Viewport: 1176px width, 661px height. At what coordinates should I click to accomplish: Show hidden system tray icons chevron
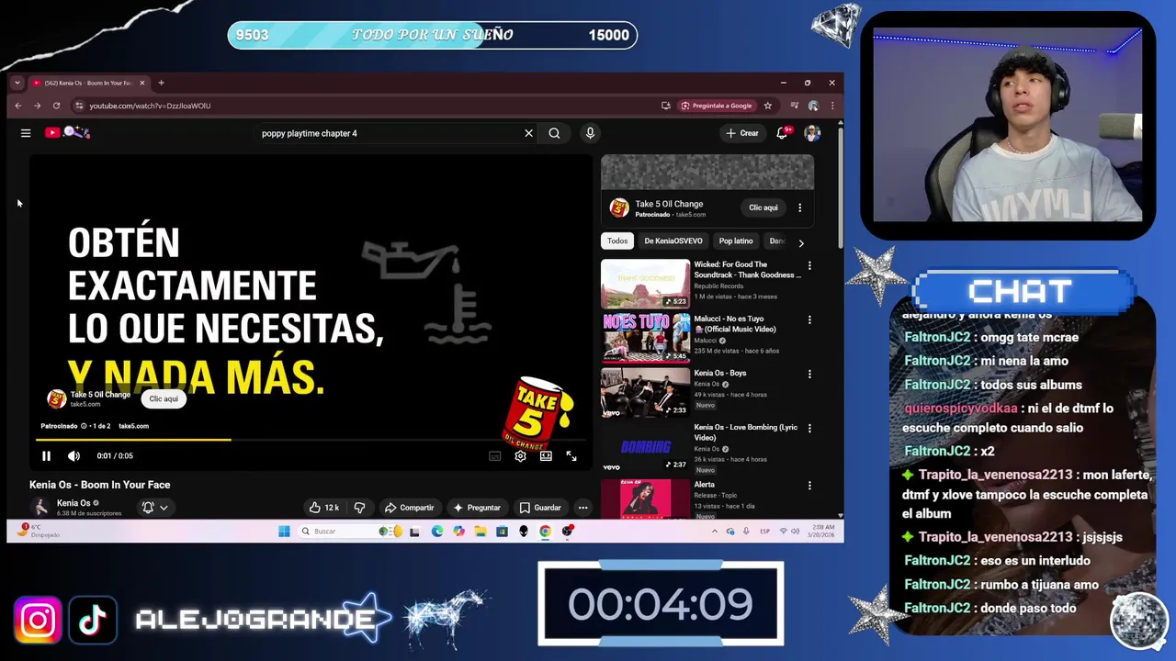click(714, 532)
